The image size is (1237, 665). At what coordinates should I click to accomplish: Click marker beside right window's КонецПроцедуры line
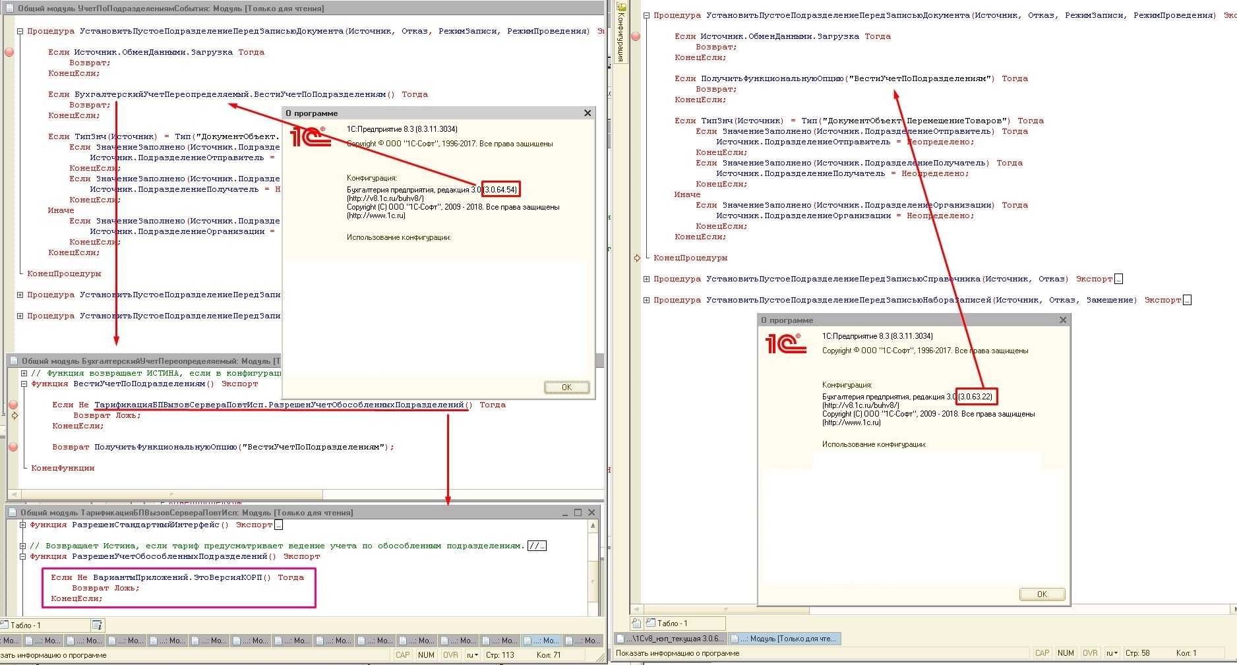point(637,258)
